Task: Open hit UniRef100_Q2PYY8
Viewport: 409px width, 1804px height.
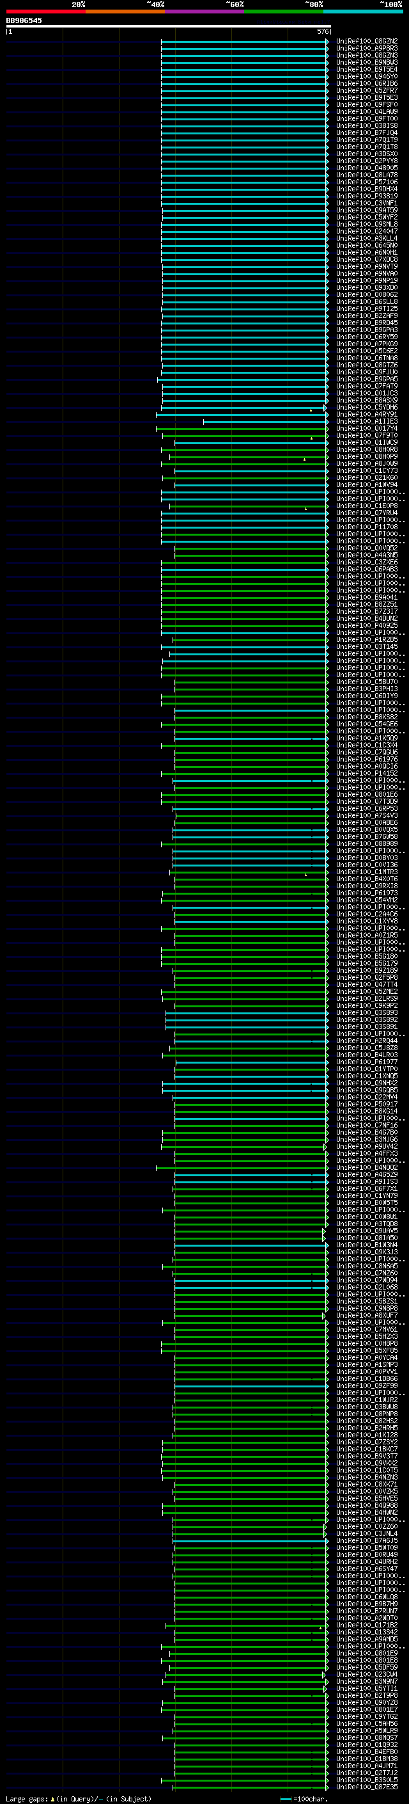Action: pos(367,161)
